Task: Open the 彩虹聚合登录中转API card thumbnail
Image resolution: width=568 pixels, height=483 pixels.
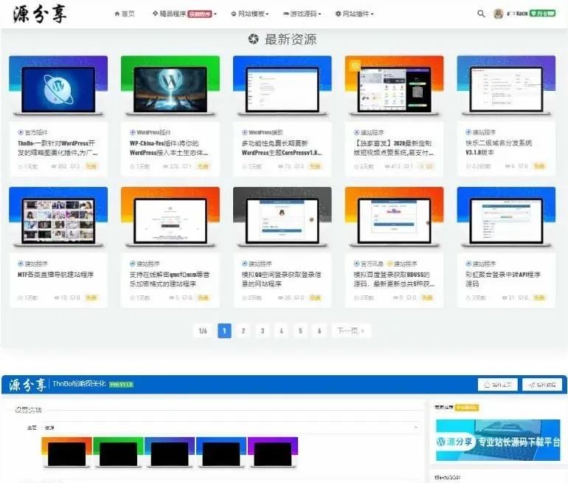Action: tap(506, 218)
